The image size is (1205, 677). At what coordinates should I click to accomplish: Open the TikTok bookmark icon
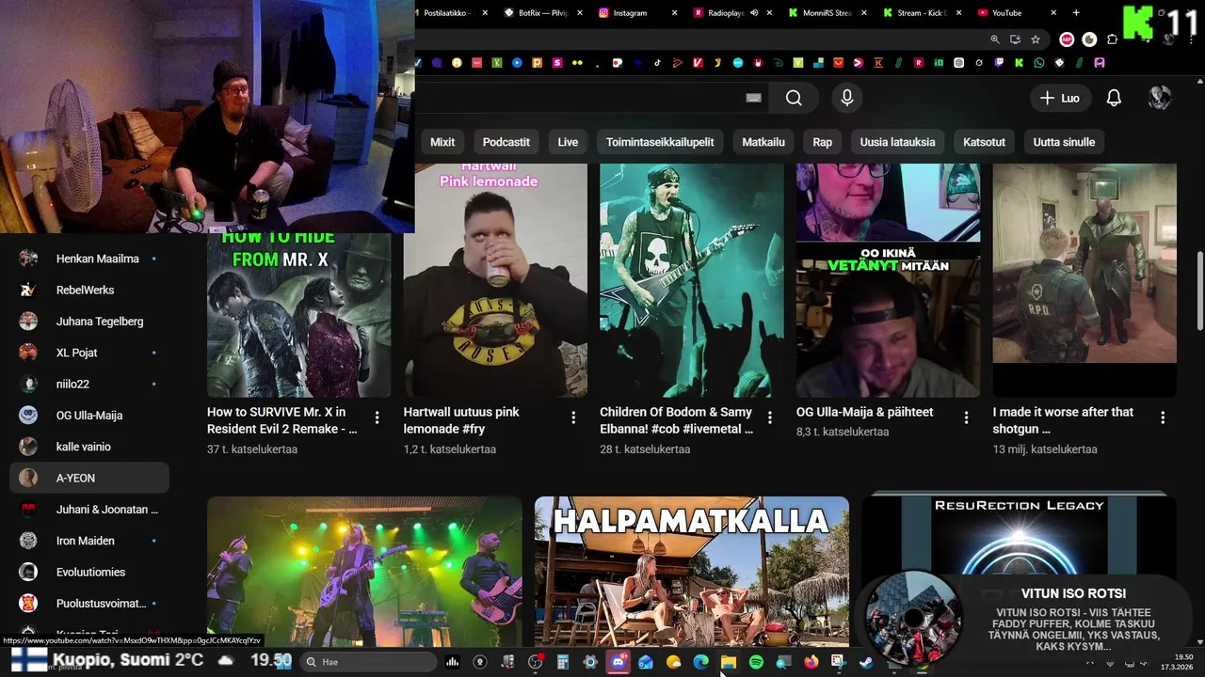click(x=657, y=63)
